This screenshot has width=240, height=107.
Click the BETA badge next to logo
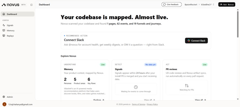(24, 5)
